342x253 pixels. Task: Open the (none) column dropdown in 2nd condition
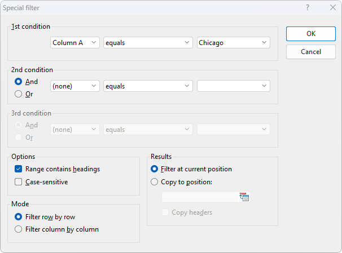pyautogui.click(x=75, y=86)
